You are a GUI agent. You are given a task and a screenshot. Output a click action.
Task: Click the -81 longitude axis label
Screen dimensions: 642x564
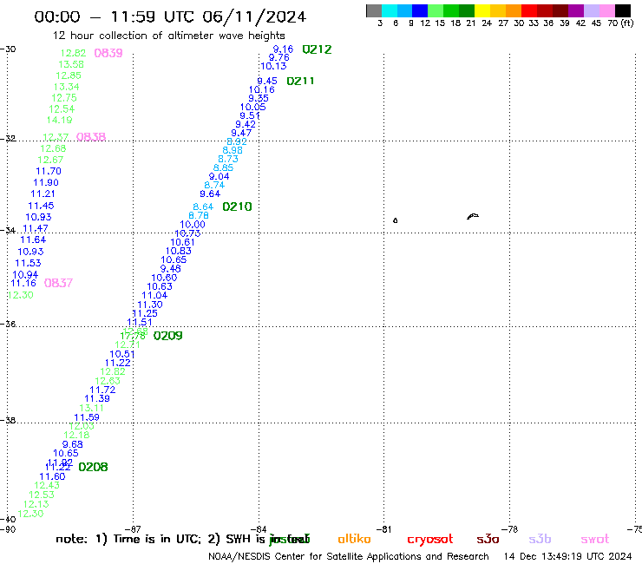(x=384, y=529)
